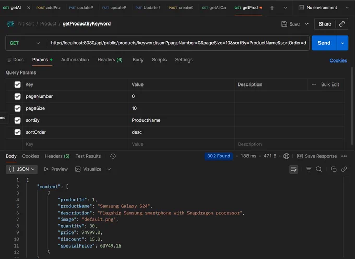This screenshot has width=355, height=259.
Task: Select the POST addPro tab
Action: click(48, 8)
